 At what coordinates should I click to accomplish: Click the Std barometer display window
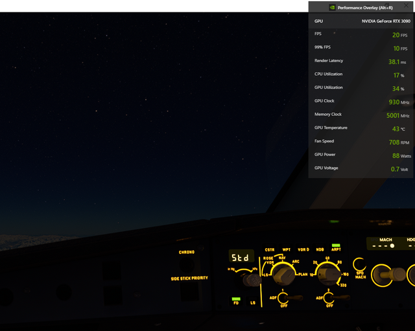coord(241,257)
